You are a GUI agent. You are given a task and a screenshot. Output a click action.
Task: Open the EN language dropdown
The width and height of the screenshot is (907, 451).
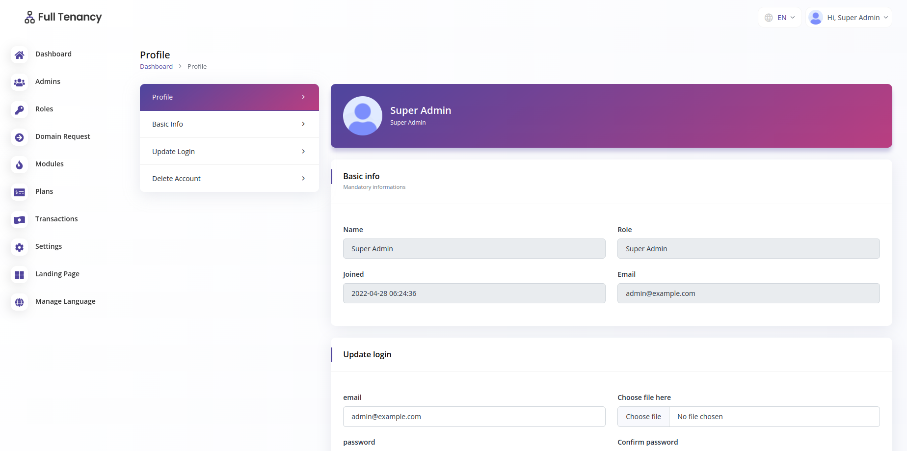tap(780, 17)
